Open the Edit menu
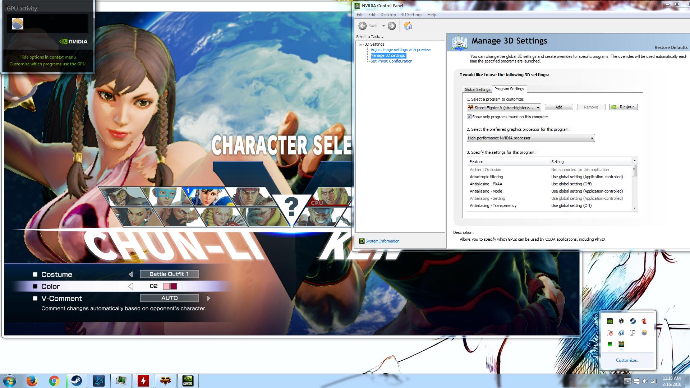The height and width of the screenshot is (388, 690). click(372, 15)
